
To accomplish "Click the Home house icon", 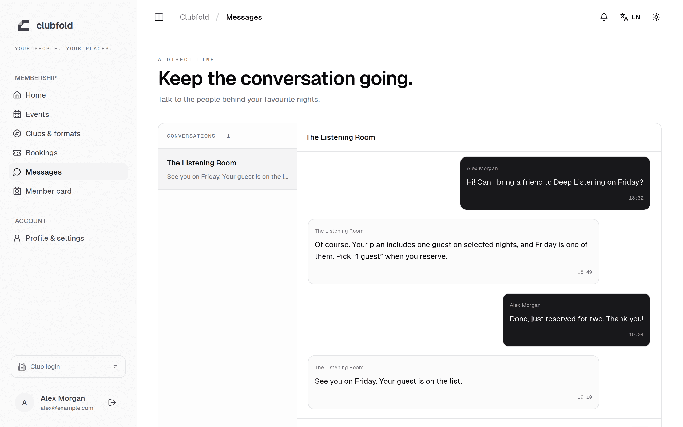I will point(17,95).
